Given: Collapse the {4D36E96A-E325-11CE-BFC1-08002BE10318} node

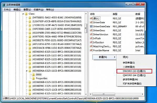Looking at the screenshot, I should coord(27,71).
